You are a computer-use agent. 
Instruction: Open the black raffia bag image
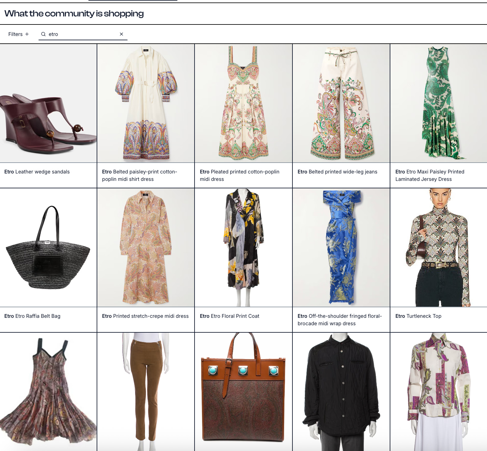48,247
